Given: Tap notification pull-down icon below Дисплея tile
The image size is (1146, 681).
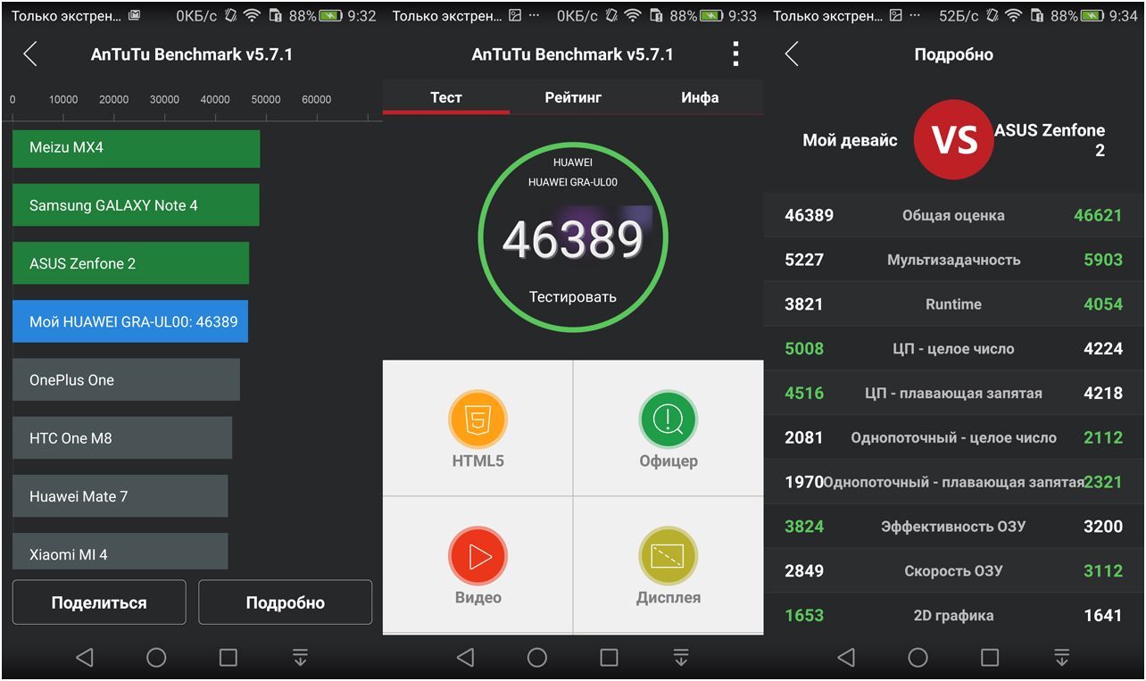Looking at the screenshot, I should 681,658.
